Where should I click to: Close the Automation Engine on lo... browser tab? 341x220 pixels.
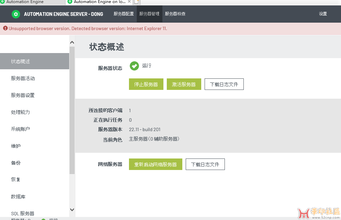[129, 2]
